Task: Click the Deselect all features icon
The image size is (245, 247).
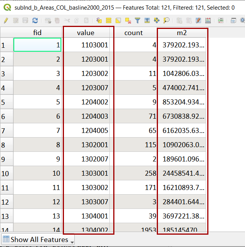Action: [x=128, y=20]
